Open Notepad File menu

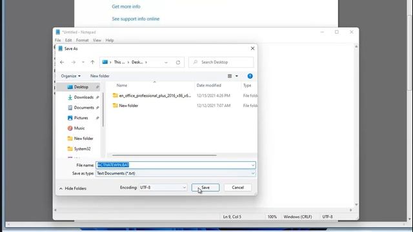pyautogui.click(x=58, y=40)
